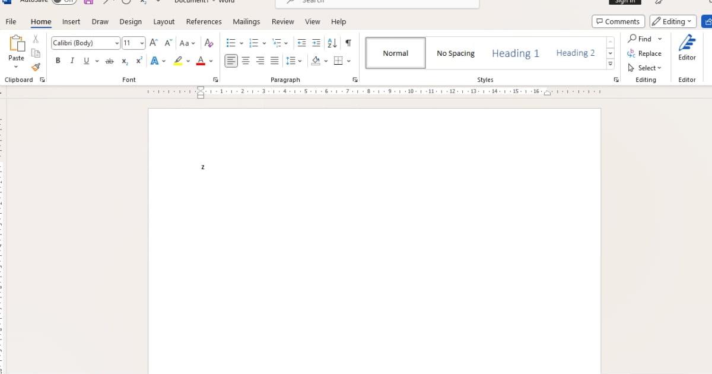This screenshot has width=712, height=374.
Task: Toggle italic formatting
Action: coord(72,61)
